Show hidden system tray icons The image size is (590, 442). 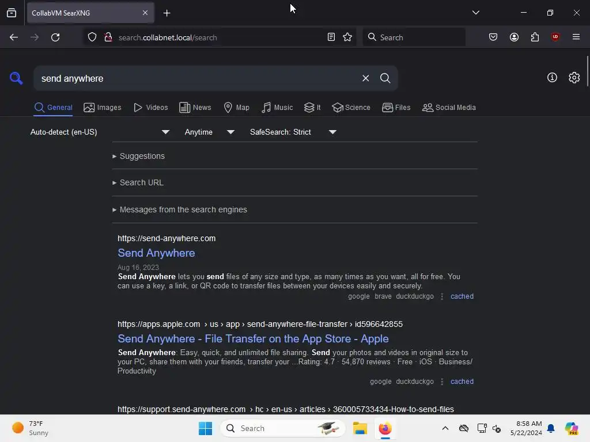(x=445, y=428)
